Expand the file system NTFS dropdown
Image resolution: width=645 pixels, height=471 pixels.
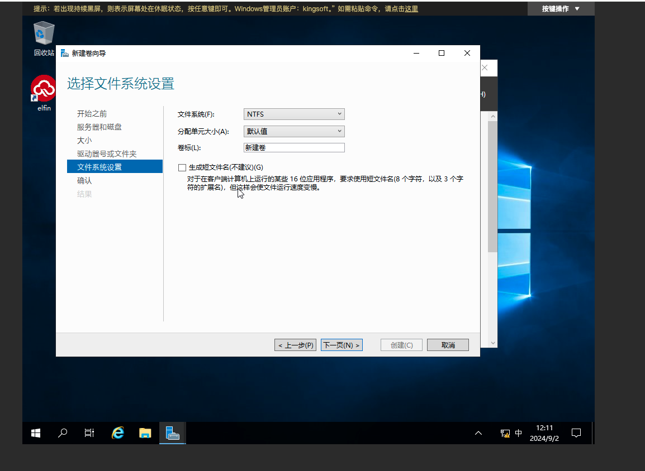294,114
